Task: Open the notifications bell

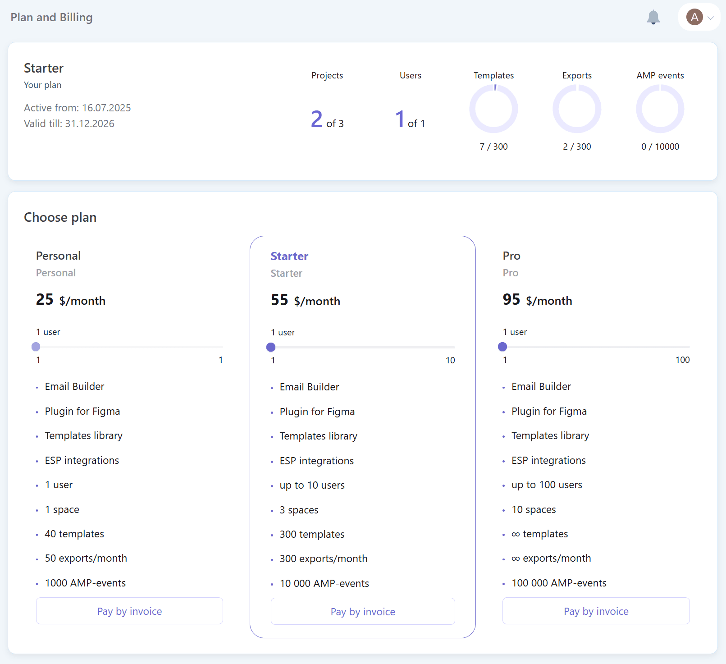Action: point(653,18)
